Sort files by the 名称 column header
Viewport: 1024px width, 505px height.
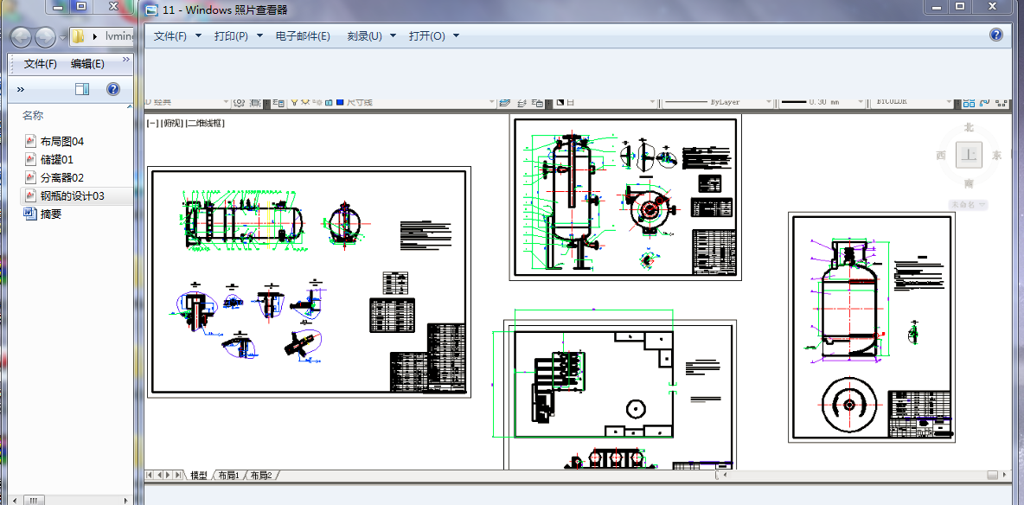tap(33, 116)
